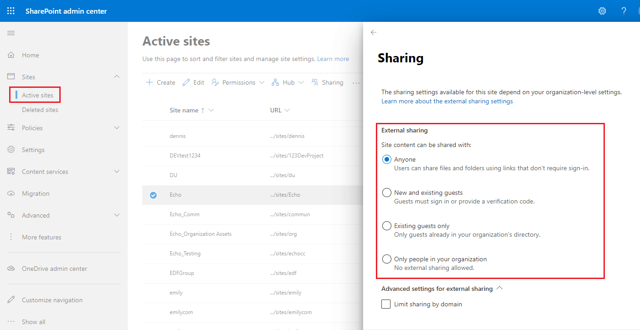The width and height of the screenshot is (640, 330).
Task: Click the Create plus icon
Action: 149,82
